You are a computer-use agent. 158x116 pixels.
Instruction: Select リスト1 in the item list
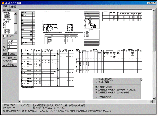point(6,21)
